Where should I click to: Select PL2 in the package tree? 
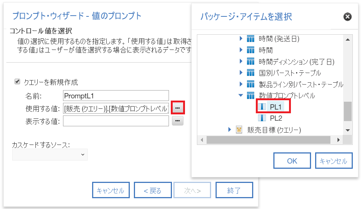(276, 118)
